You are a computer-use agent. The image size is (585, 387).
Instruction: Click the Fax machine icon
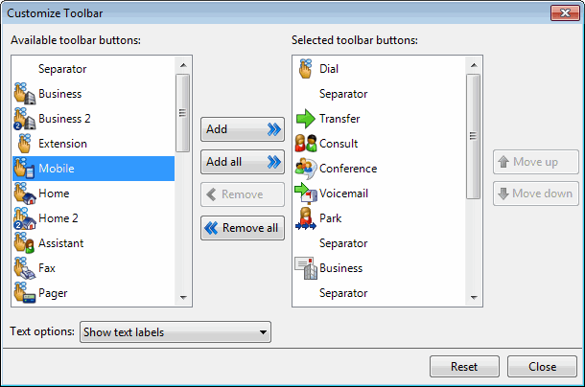[25, 268]
